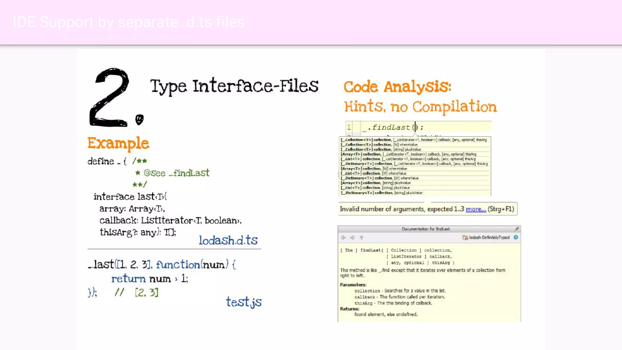Select '[_.Dictionary<T>] collection, [W] whereValue' row
The width and height of the screenshot is (622, 350).
tap(415, 178)
